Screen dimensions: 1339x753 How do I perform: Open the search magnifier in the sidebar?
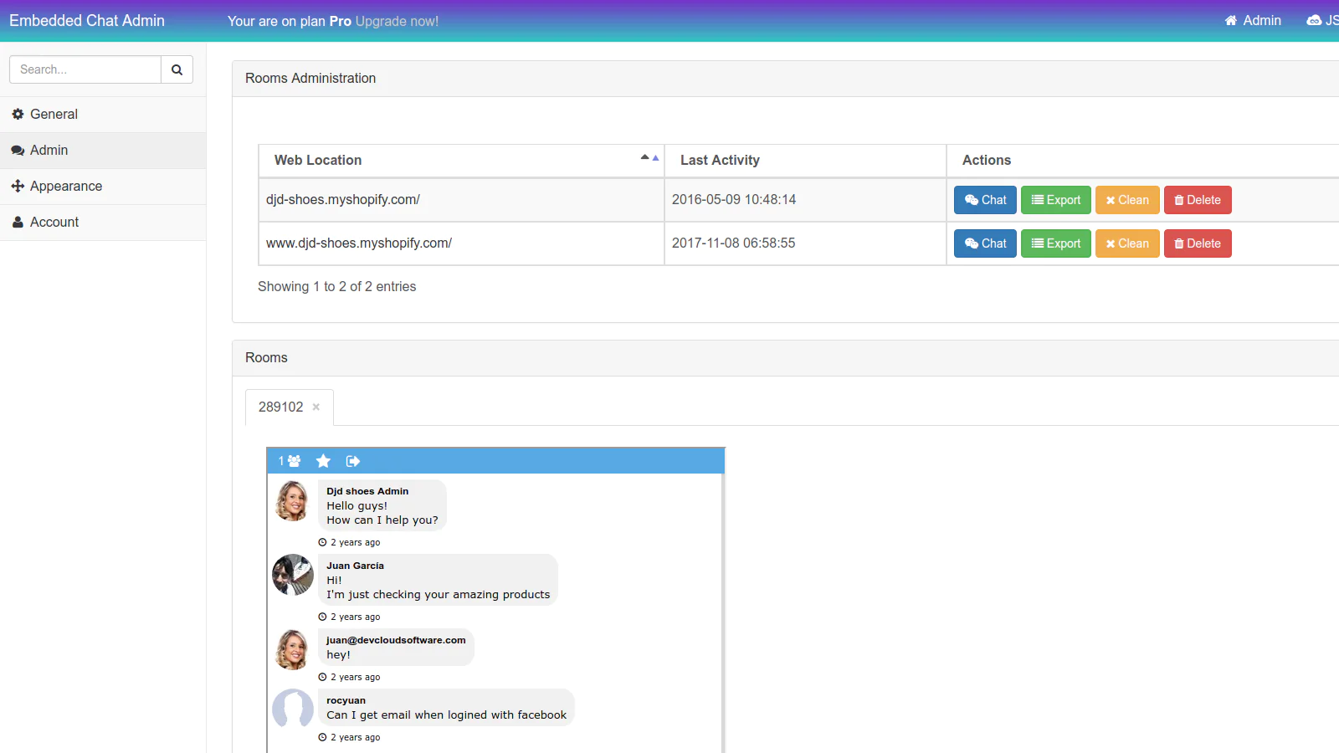[177, 69]
